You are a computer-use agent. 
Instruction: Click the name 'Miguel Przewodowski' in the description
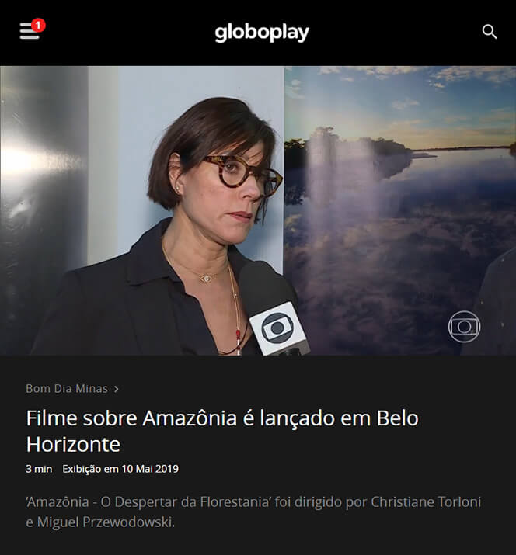(106, 522)
